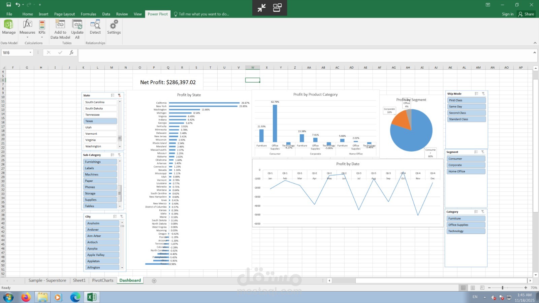Open File Explorer from the taskbar
This screenshot has height=303, width=539.
coord(42,297)
